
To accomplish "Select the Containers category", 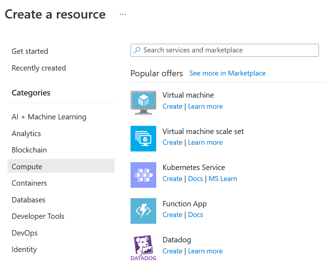I will click(29, 183).
